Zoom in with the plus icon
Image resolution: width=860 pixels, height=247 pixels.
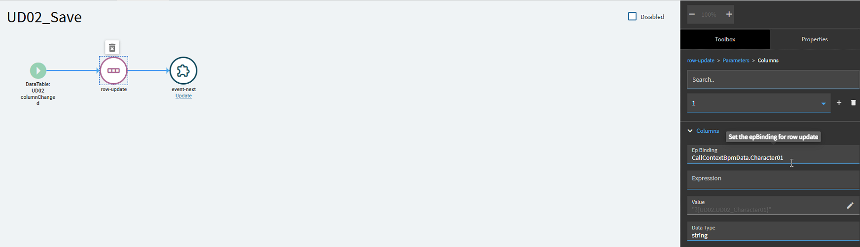[x=729, y=14]
